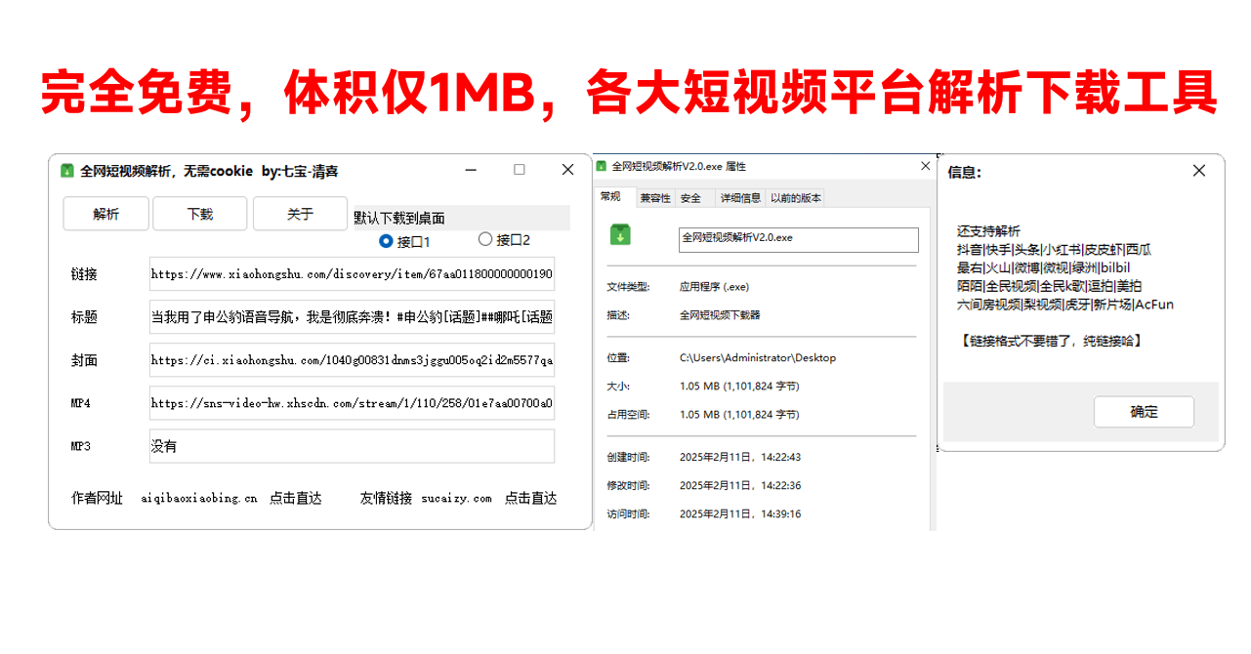Confirm the info dialog with 确定
Screen dimensions: 1251x654
pyautogui.click(x=1144, y=411)
